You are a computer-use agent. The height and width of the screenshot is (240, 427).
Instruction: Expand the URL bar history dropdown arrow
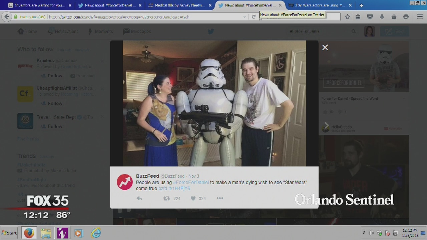[245, 17]
